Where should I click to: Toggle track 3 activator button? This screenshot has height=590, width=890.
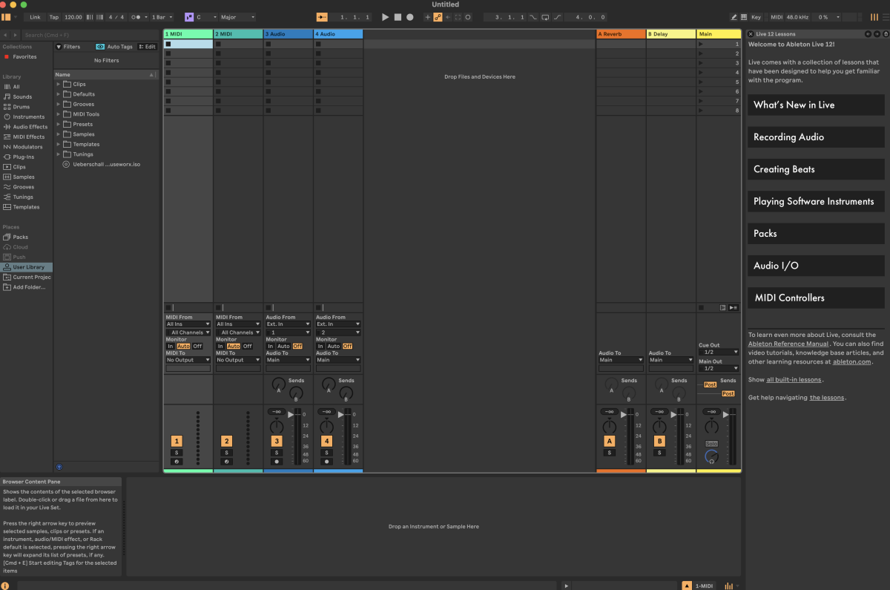[277, 441]
